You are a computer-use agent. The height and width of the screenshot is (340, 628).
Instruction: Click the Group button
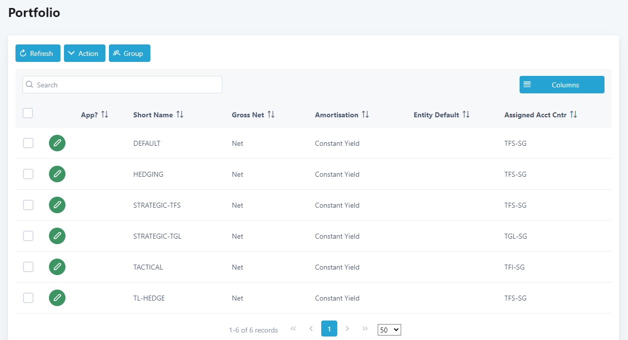129,53
